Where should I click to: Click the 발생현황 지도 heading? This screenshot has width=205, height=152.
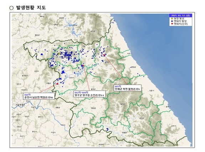click(x=31, y=7)
